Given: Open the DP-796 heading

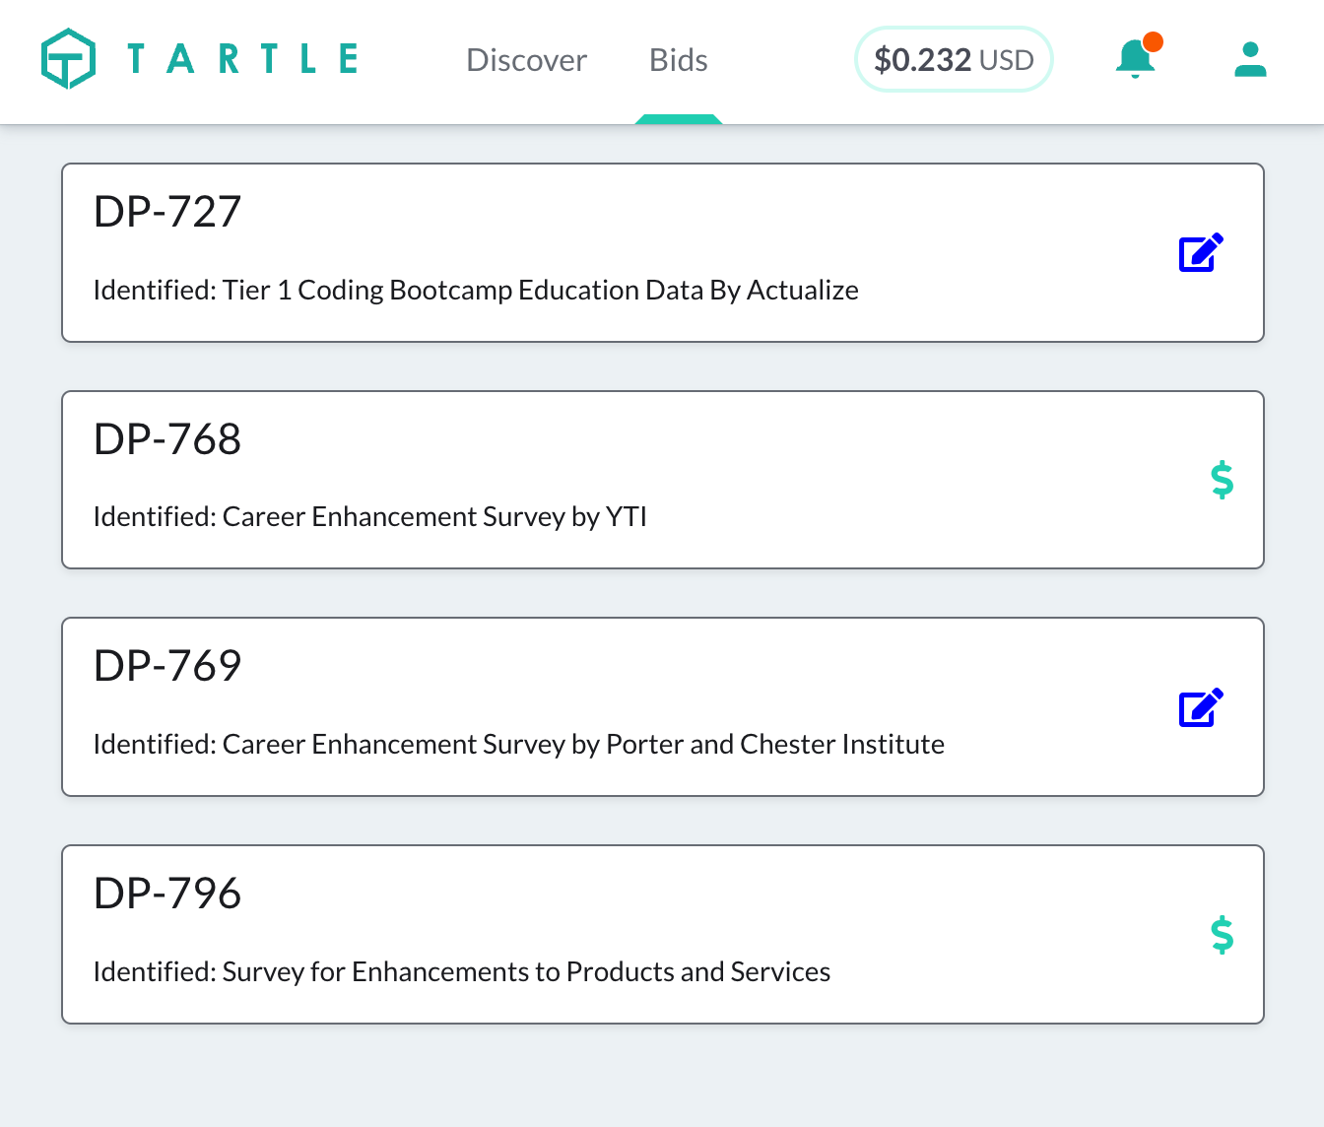Looking at the screenshot, I should click(x=167, y=894).
